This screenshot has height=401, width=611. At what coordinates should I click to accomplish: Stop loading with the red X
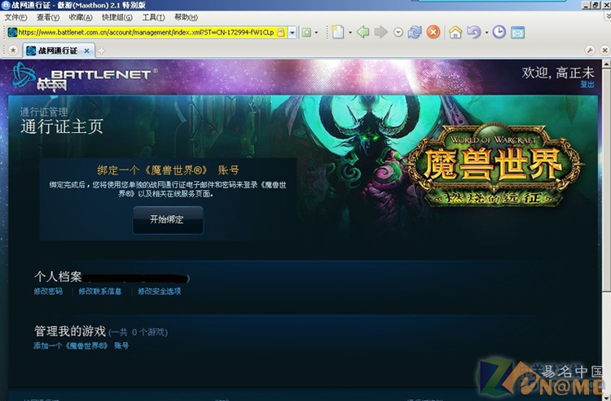tap(433, 32)
